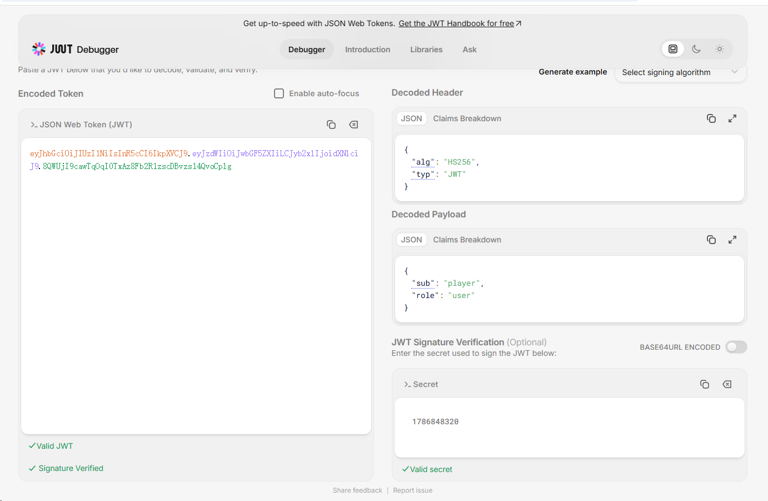Select Claims Breakdown tab in Decoded Header

467,118
